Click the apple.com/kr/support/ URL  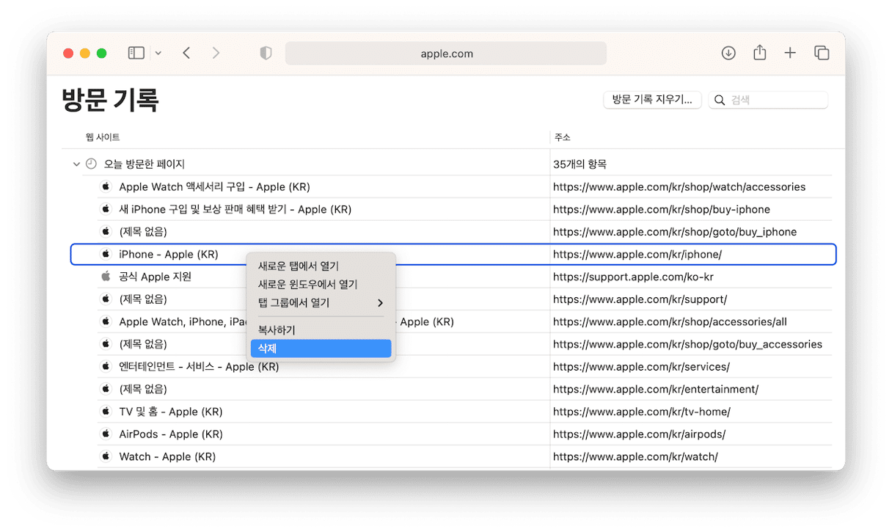pos(640,299)
